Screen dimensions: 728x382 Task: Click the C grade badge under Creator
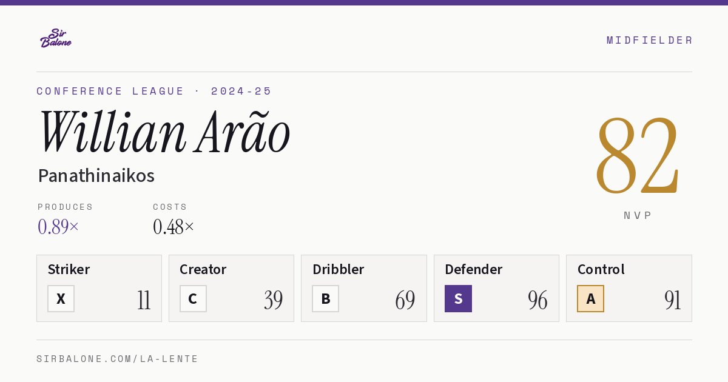click(193, 298)
